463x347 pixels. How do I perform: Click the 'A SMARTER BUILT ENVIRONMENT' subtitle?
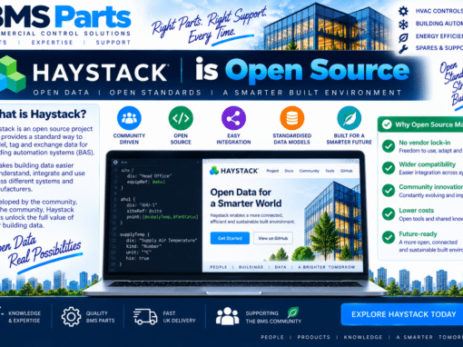312,93
